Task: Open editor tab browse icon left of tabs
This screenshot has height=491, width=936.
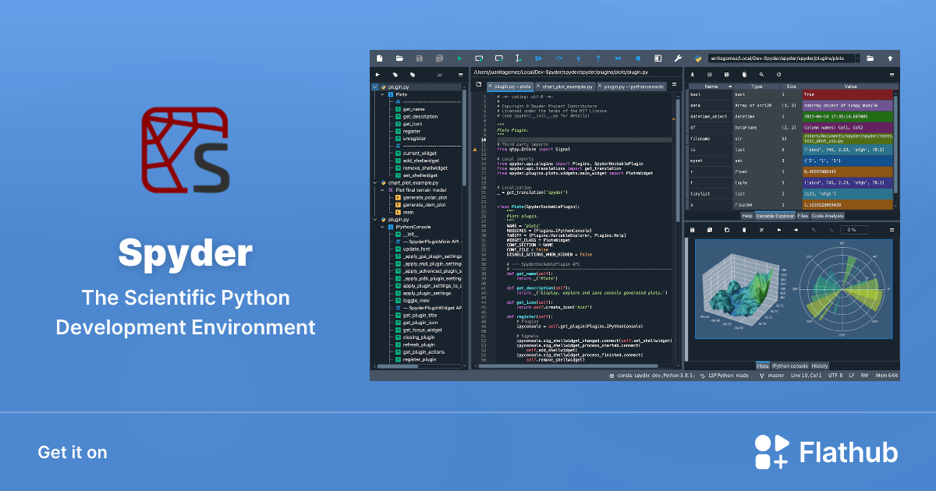Action: click(478, 85)
